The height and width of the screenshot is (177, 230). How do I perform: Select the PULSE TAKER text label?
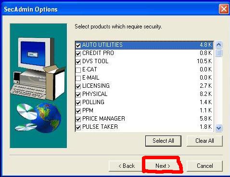pos(100,127)
